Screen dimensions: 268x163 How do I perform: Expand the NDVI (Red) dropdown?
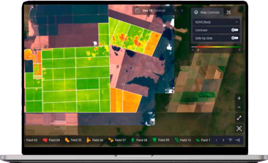tap(216, 22)
